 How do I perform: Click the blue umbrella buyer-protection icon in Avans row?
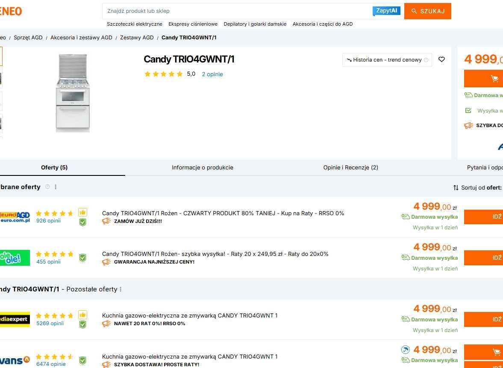[x=406, y=350]
